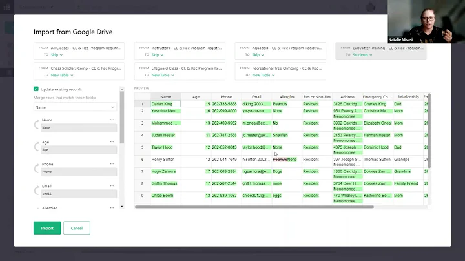Click the field list scroll-down arrow
Image resolution: width=465 pixels, height=261 pixels.
pyautogui.click(x=122, y=207)
